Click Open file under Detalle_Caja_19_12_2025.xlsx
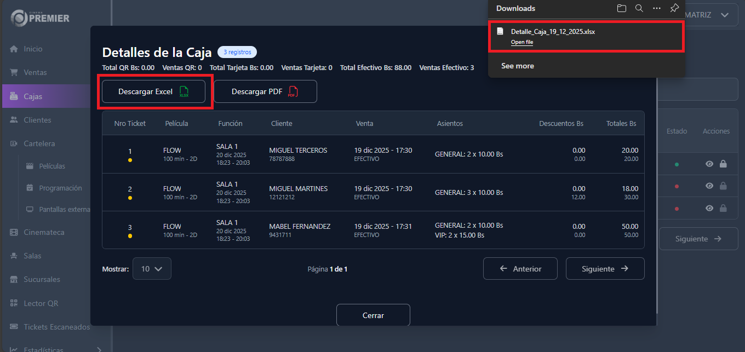 (521, 42)
